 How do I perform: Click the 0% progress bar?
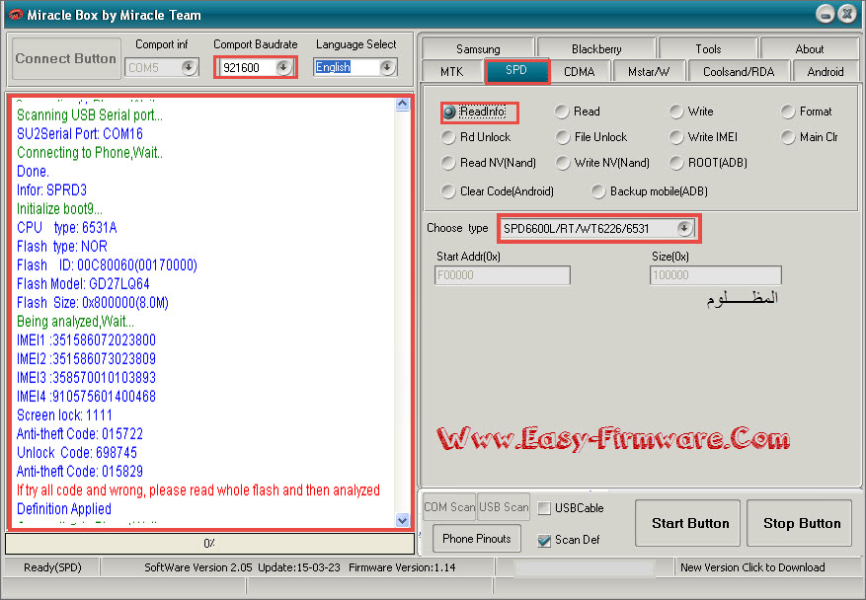coord(210,543)
